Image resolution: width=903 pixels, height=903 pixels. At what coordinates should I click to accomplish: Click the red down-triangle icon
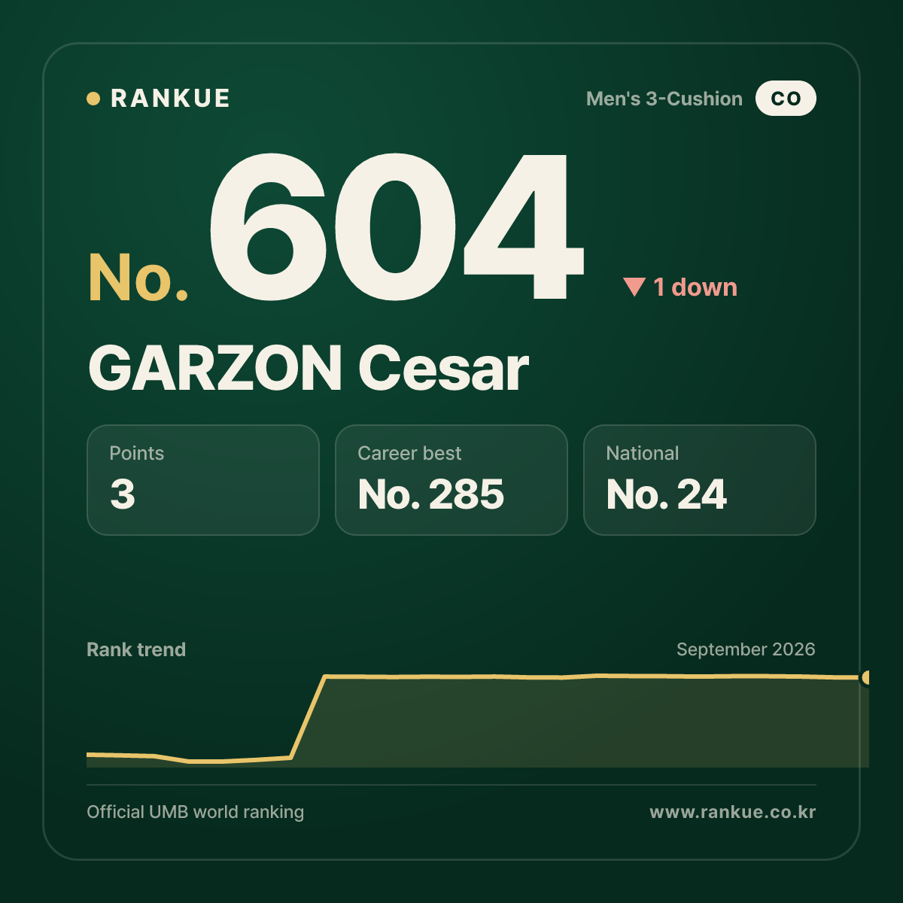click(634, 287)
